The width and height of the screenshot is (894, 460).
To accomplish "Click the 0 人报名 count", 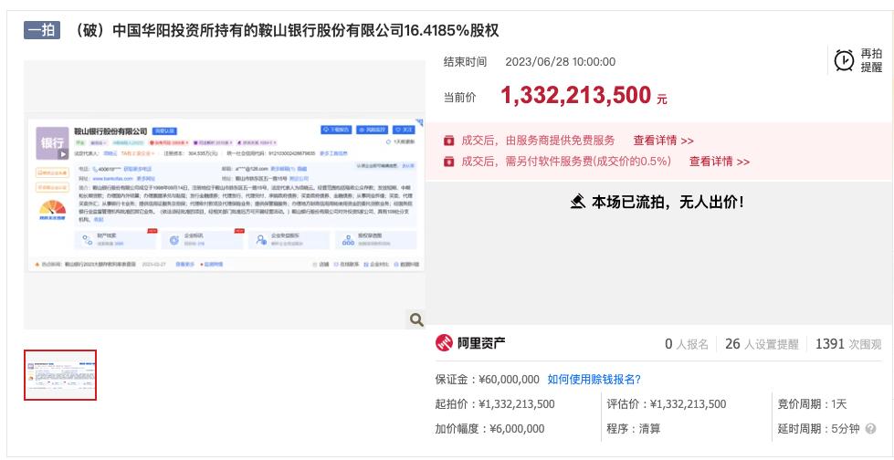I will 687,344.
